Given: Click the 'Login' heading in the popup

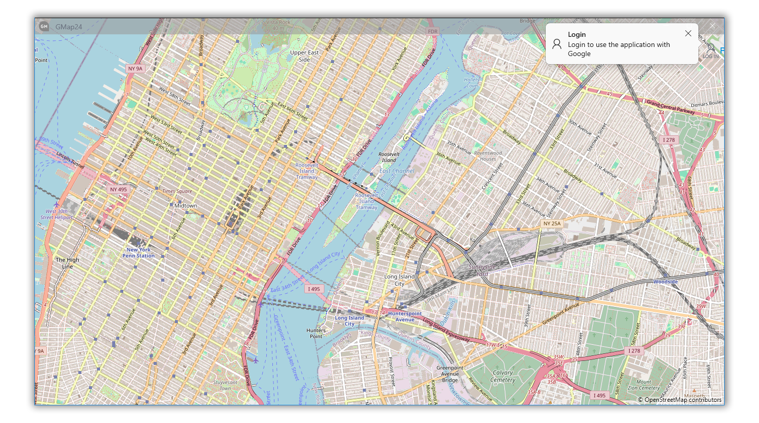Looking at the screenshot, I should coord(577,34).
